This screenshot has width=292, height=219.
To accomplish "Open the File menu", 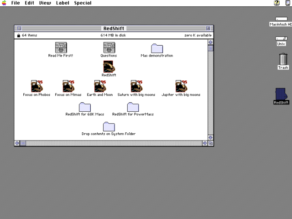I will [16, 3].
